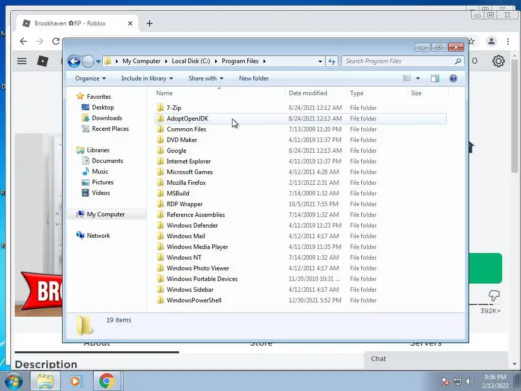Open Favorites in navigation pane
Screen dimensions: 521x391
coord(99,97)
